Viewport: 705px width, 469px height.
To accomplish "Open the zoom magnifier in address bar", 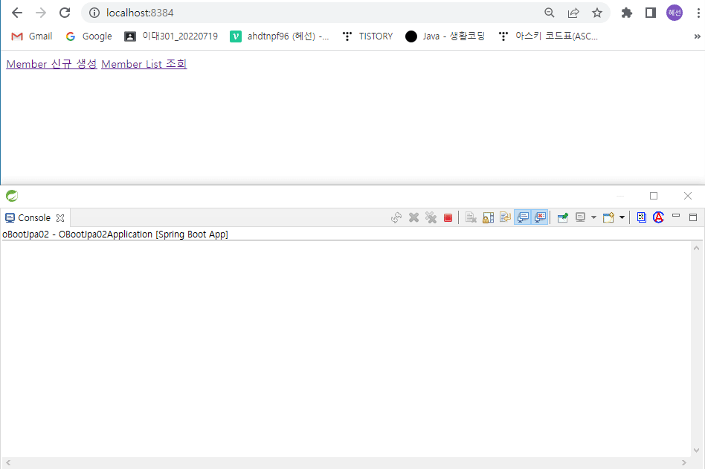I will click(x=550, y=13).
